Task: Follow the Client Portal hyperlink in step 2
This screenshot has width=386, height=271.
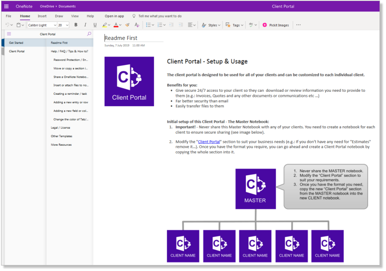Action: pyautogui.click(x=209, y=142)
